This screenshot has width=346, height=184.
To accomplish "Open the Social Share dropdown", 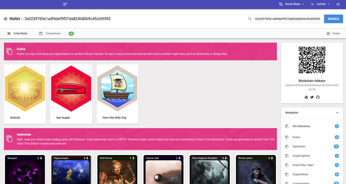I will [x=291, y=4].
